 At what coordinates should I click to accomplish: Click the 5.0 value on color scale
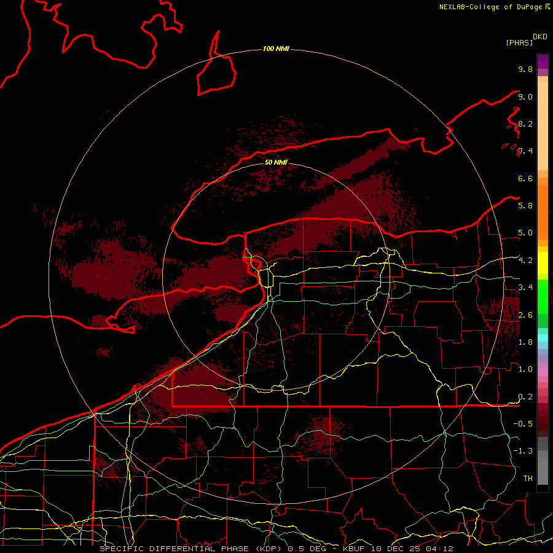525,233
